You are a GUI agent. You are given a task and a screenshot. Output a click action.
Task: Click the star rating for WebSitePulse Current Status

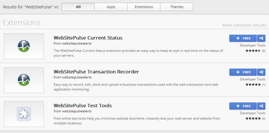pyautogui.click(x=253, y=51)
